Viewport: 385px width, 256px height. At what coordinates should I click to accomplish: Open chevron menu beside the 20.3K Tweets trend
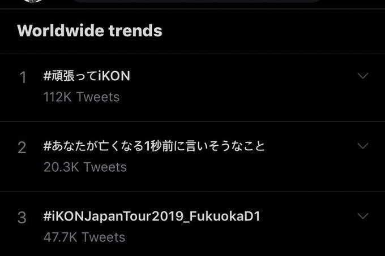[x=363, y=146]
